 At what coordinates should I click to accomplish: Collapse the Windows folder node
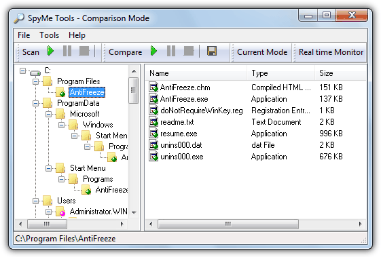pos(62,125)
